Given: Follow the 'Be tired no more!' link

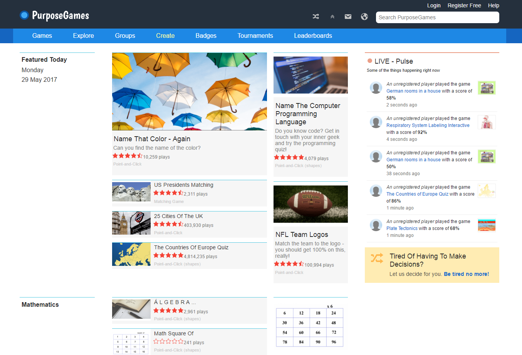Looking at the screenshot, I should click(x=466, y=274).
